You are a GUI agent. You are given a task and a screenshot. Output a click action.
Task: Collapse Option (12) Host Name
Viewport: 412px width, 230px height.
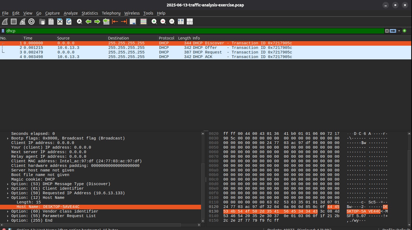point(8,198)
